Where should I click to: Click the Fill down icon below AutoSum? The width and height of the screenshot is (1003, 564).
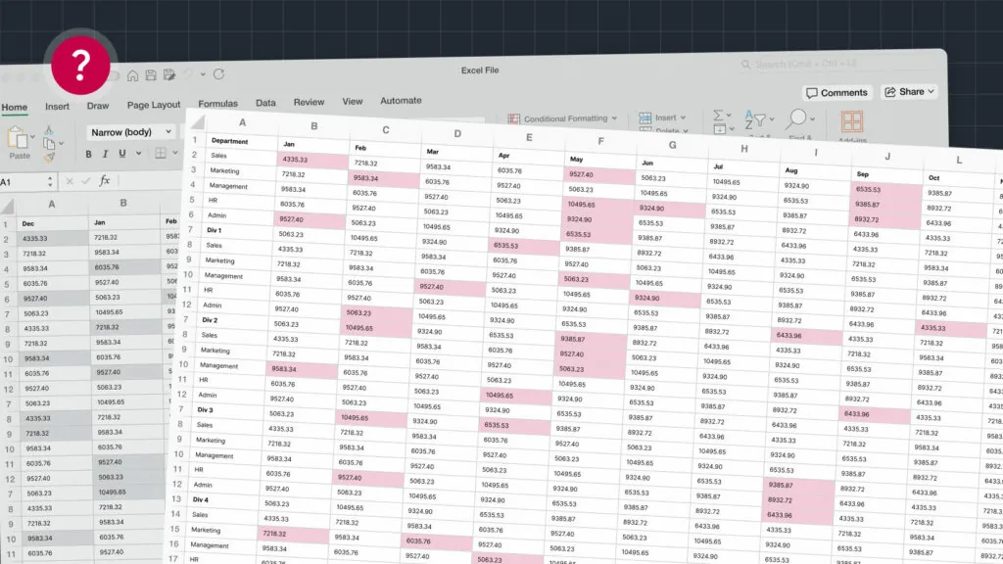719,130
